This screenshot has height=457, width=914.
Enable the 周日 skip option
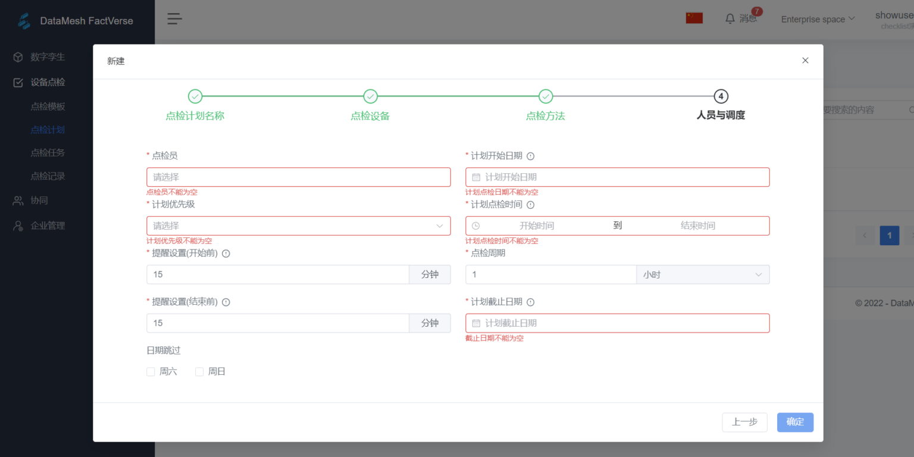point(199,371)
